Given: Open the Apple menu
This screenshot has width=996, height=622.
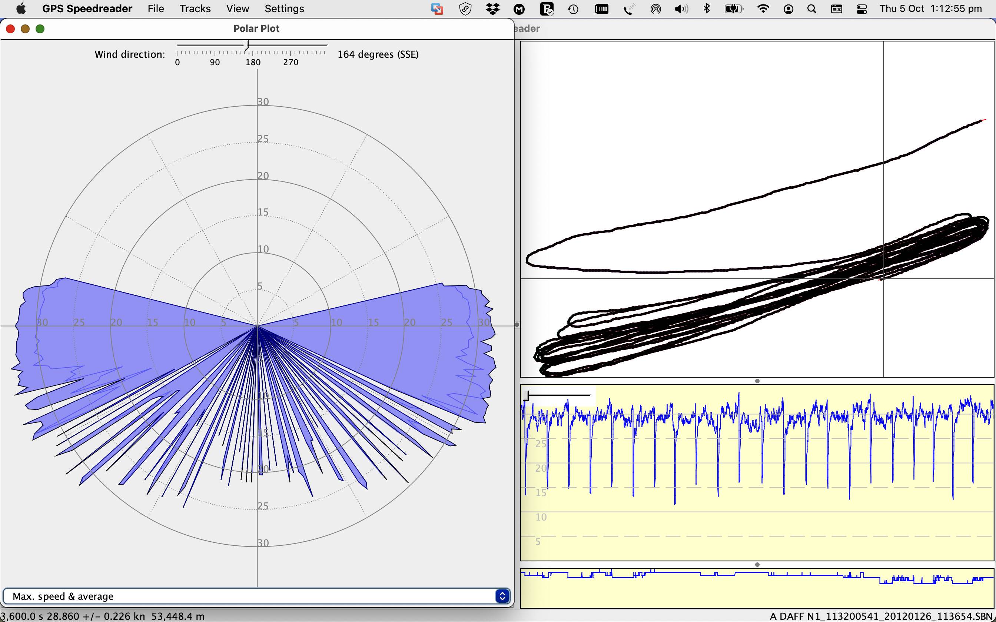Looking at the screenshot, I should click(x=21, y=9).
